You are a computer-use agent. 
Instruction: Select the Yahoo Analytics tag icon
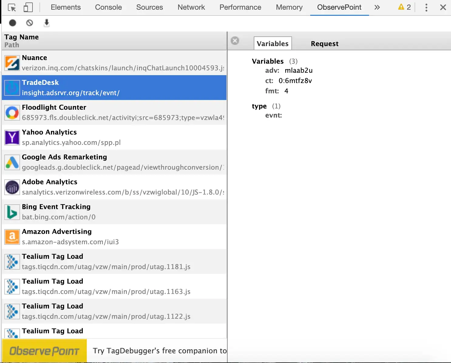click(12, 138)
